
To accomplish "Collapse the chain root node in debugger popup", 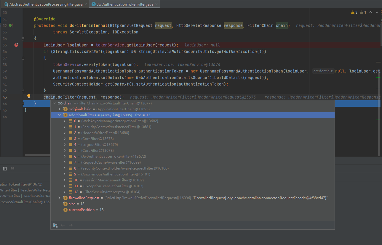I will (54, 103).
